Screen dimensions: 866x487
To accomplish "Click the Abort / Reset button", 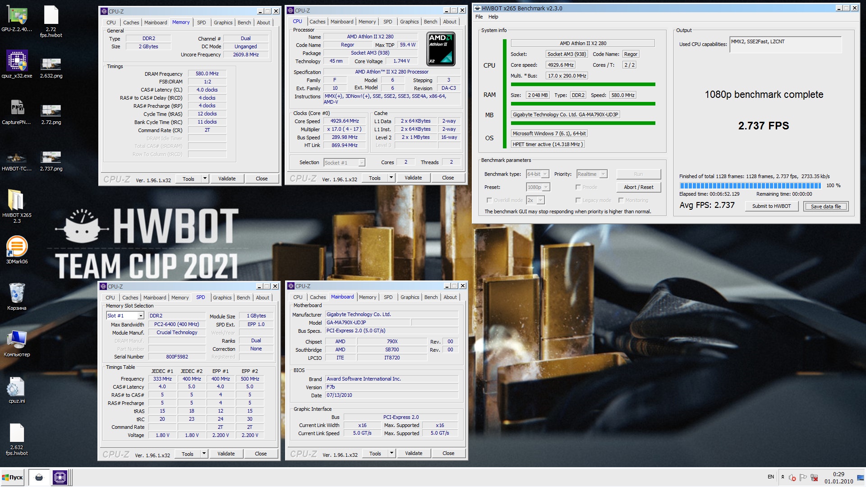I will tap(638, 187).
